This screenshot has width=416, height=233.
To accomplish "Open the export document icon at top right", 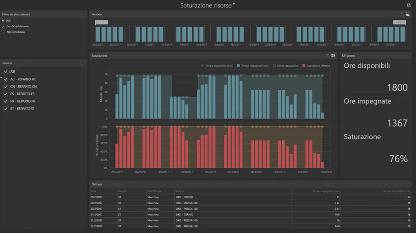I will [x=409, y=5].
